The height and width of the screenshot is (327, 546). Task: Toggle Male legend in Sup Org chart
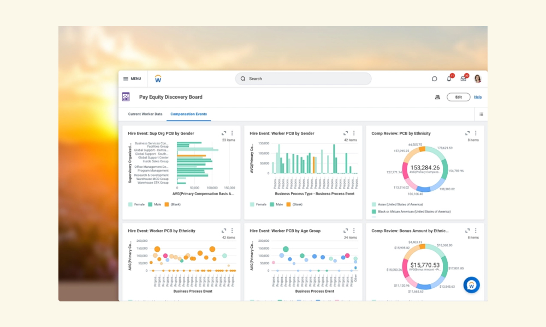click(155, 204)
